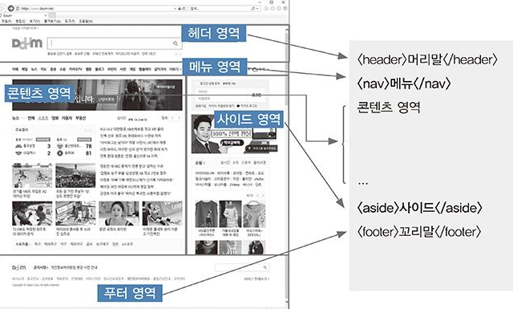Click the man in suit ad banner
Screen dimensions: 513x309
234,134
